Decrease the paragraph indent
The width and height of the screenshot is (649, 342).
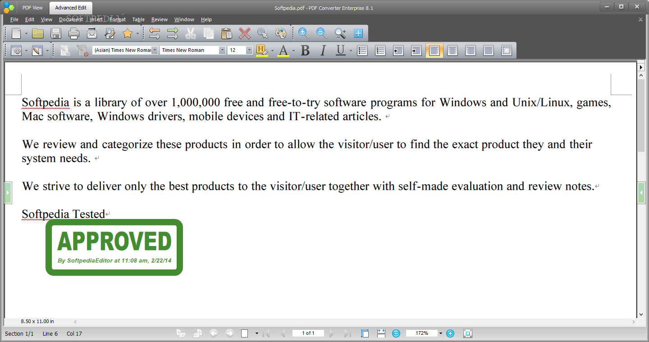pyautogui.click(x=398, y=50)
